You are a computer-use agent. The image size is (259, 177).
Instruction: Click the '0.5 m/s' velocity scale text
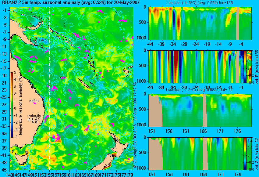pyautogui.click(x=34, y=120)
